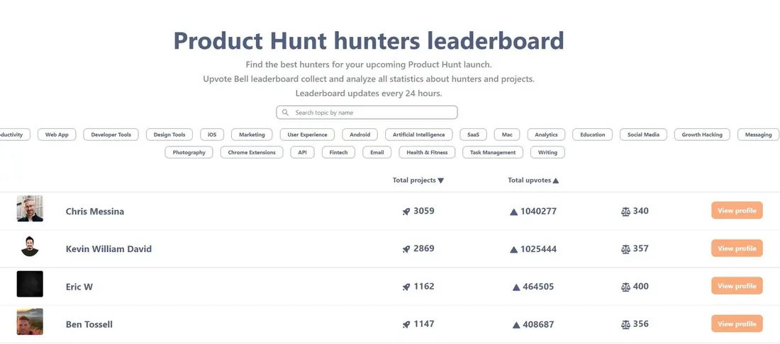Sort by Total upvotes ascending arrow
Screen dimensions: 780x344
click(x=556, y=180)
